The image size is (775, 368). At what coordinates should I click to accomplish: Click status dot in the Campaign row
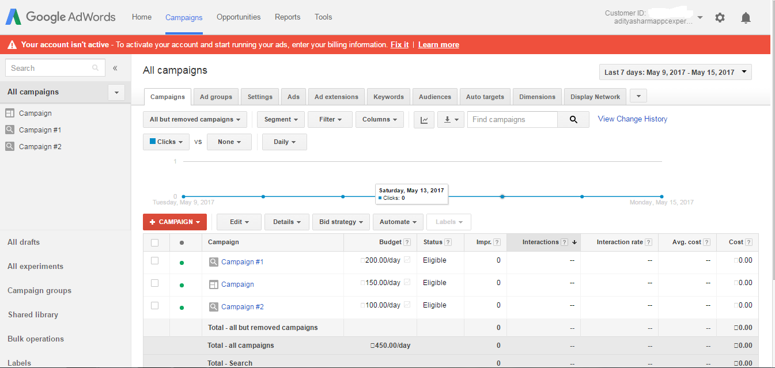click(182, 285)
